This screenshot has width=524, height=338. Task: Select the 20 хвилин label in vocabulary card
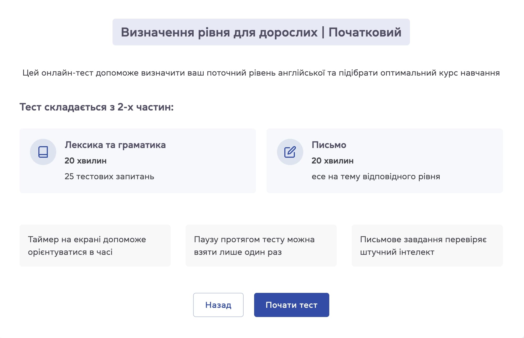point(86,161)
